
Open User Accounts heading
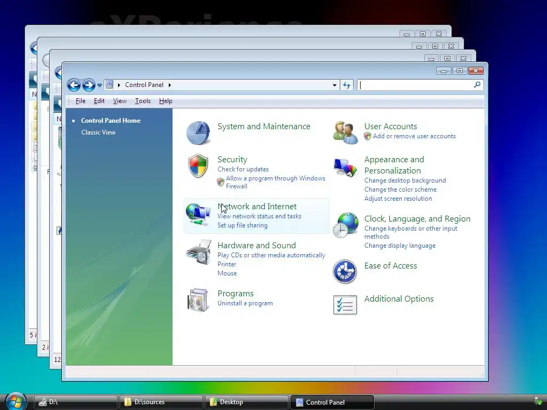click(390, 126)
